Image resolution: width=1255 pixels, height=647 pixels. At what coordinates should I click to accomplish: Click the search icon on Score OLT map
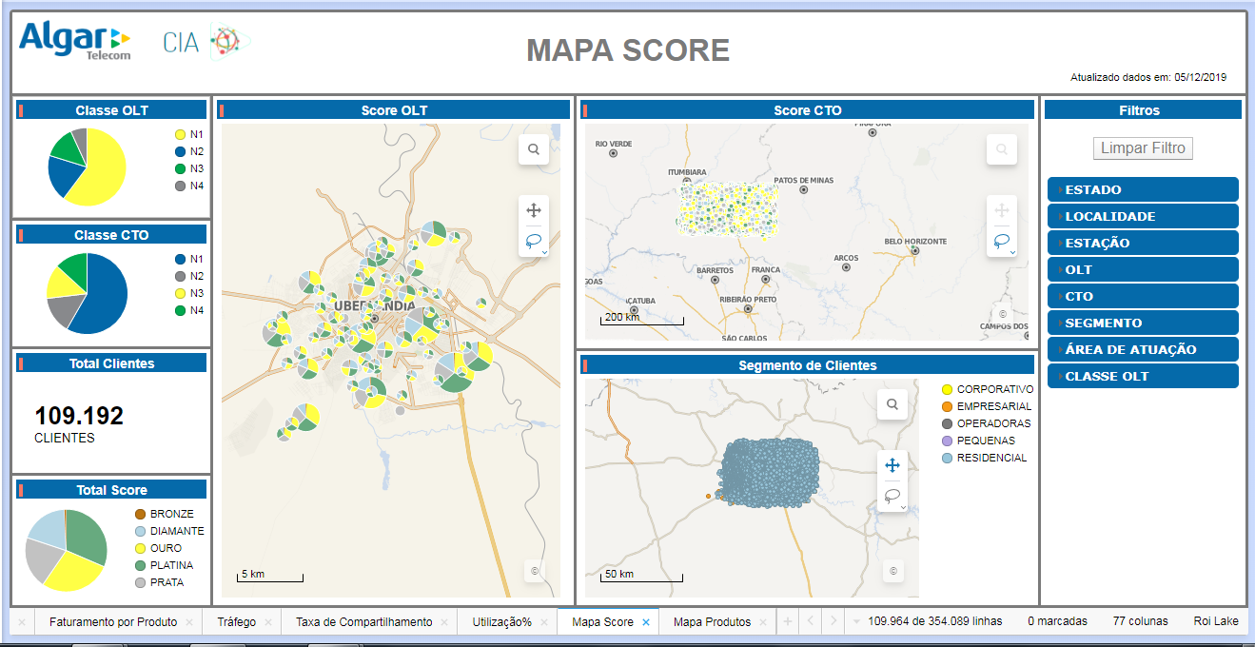click(534, 149)
